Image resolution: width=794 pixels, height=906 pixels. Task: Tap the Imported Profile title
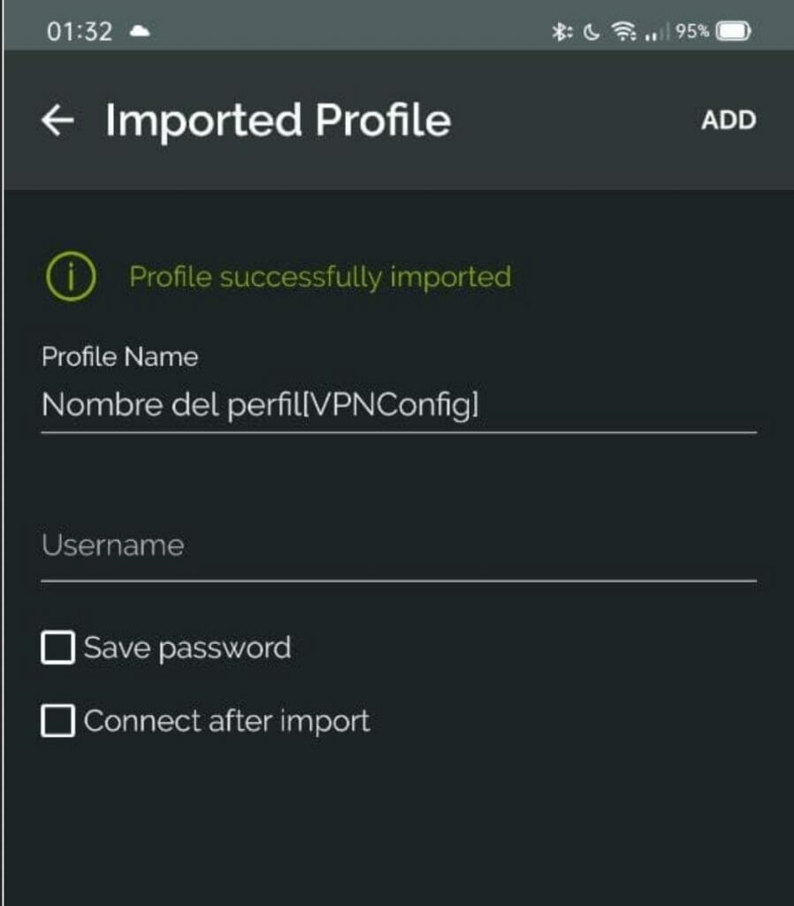(278, 121)
